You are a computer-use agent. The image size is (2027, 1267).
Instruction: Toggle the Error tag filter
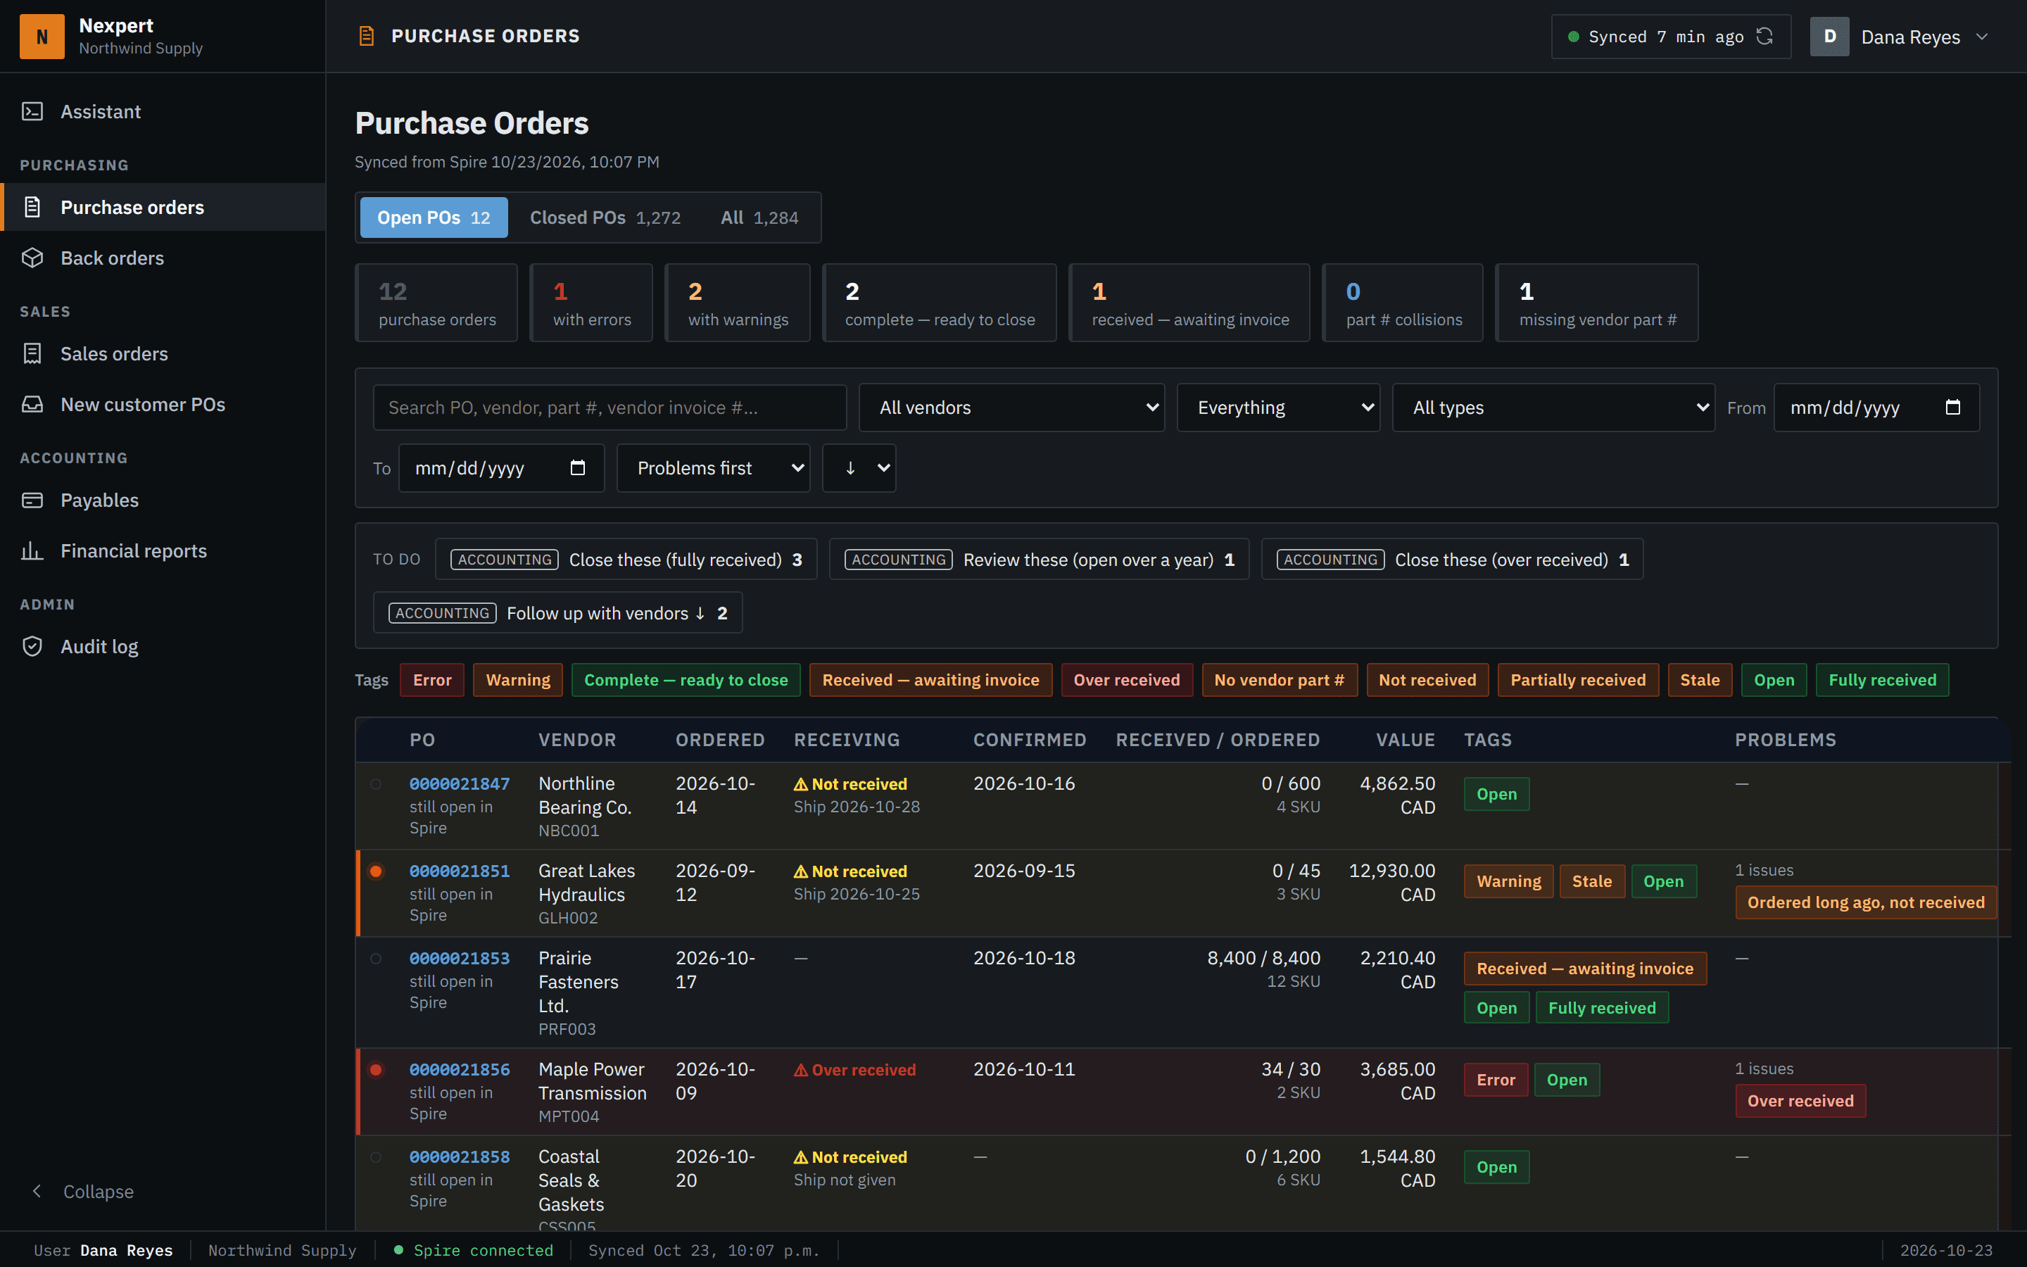[x=432, y=679]
